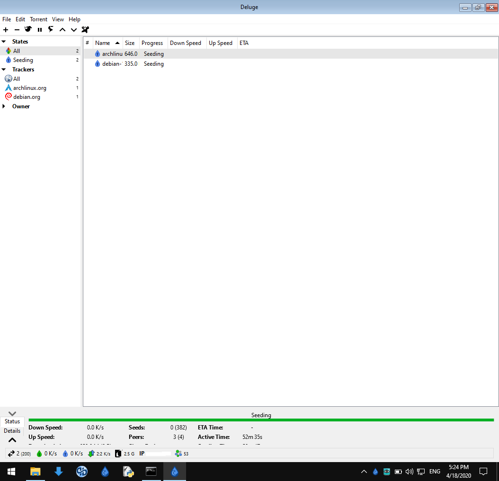Open File Explorer from the taskbar
The height and width of the screenshot is (481, 499).
[x=36, y=472]
